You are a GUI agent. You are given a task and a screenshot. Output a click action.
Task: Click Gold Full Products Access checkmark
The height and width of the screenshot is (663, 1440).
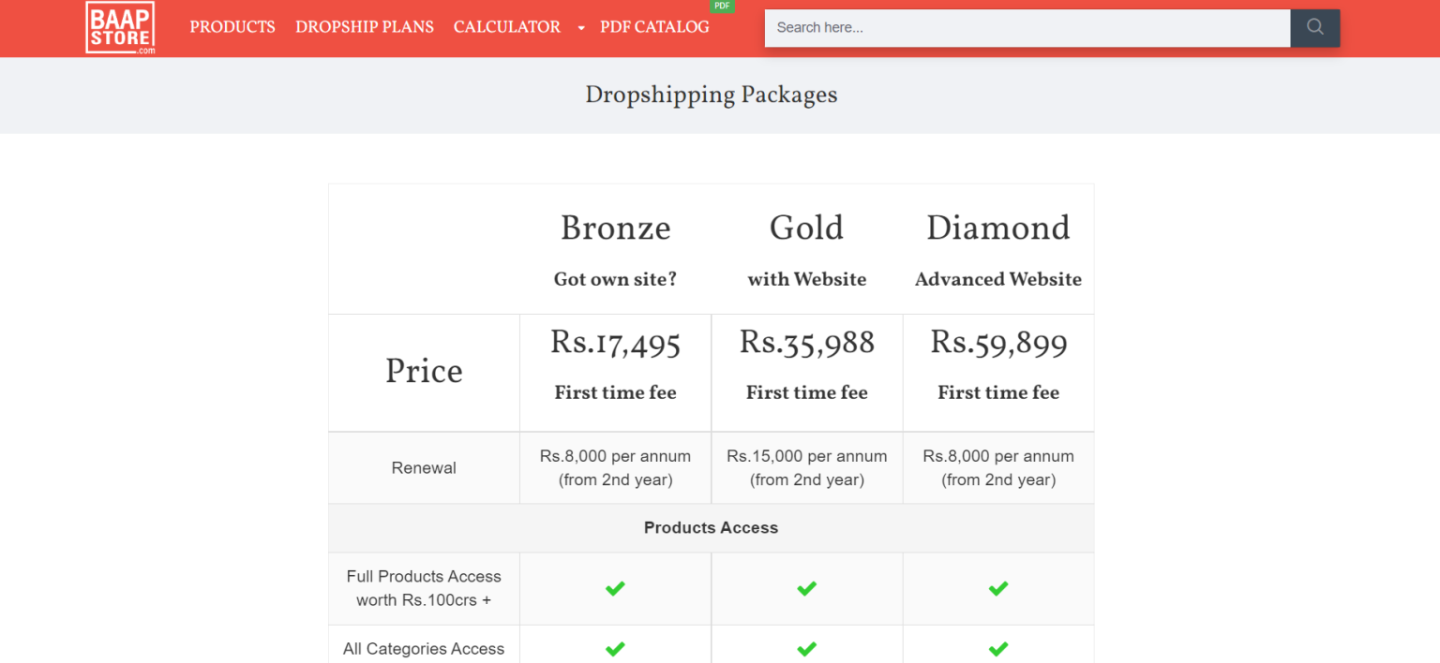click(806, 588)
